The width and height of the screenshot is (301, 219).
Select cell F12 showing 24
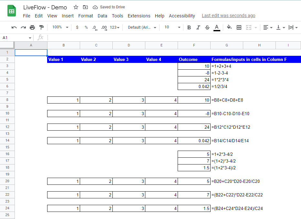click(x=194, y=127)
